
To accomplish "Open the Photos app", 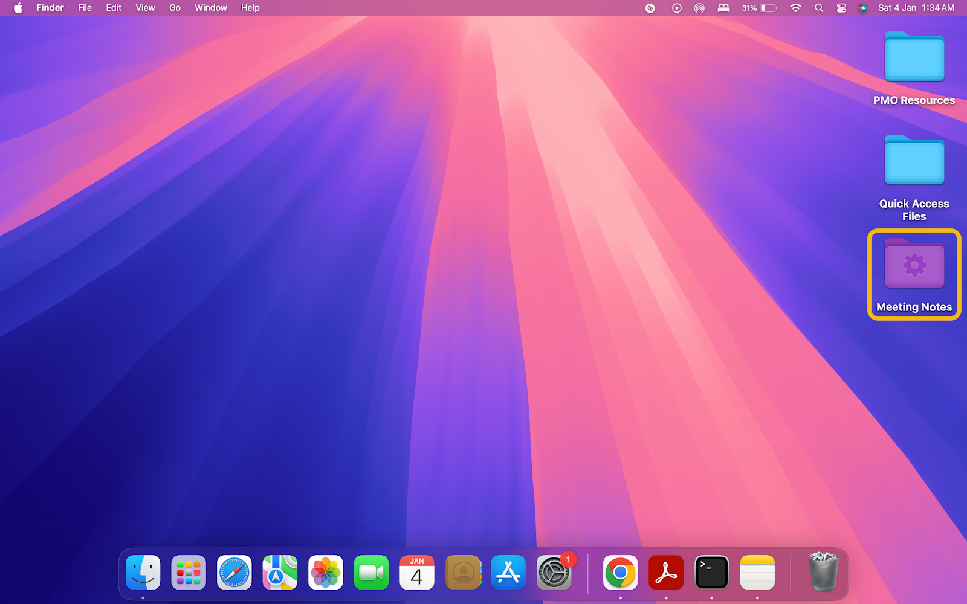I will click(325, 572).
